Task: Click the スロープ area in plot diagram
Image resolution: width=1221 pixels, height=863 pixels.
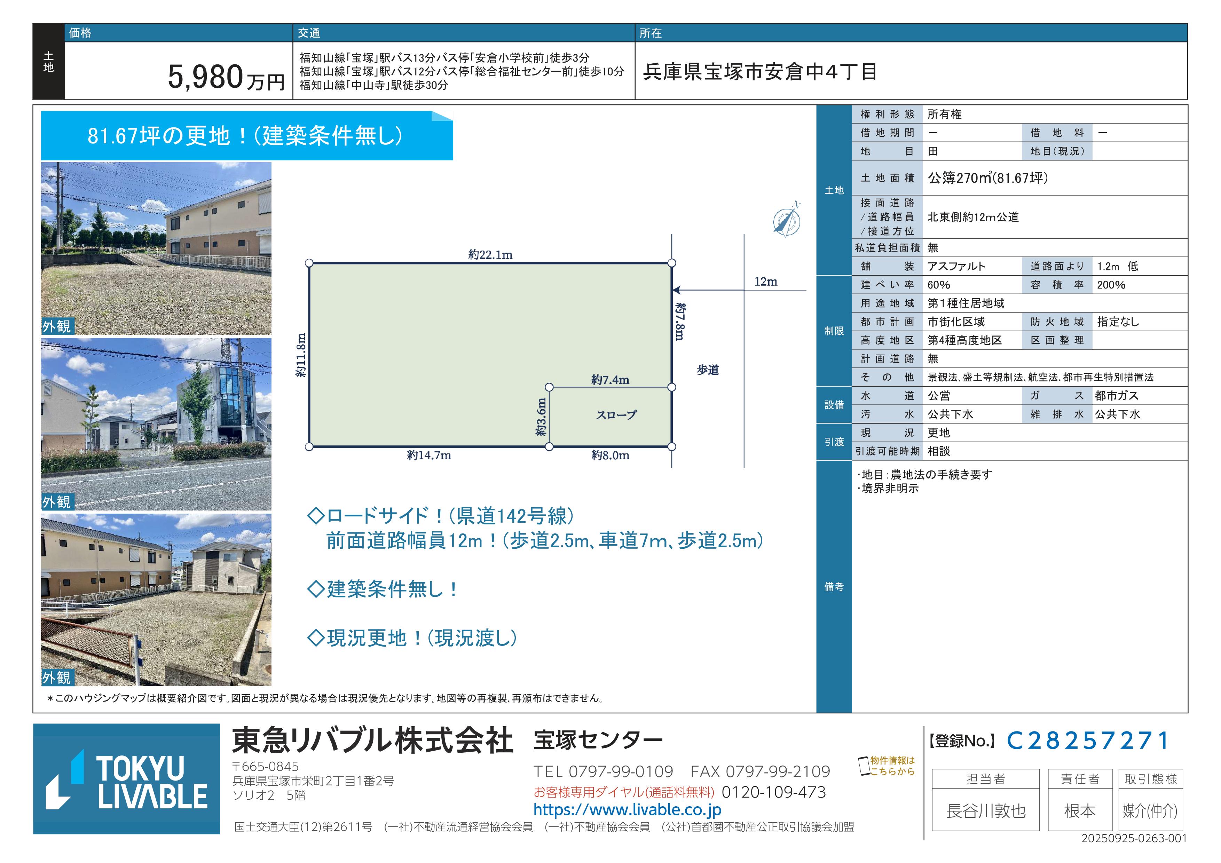Action: pyautogui.click(x=615, y=415)
